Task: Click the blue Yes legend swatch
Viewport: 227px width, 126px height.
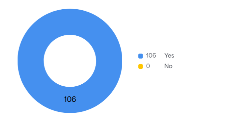Action: 141,56
